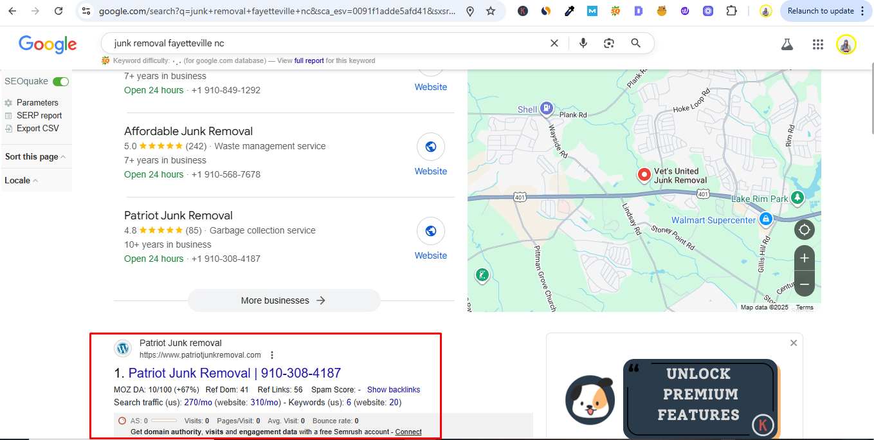Close the Unlock Premium Features ad
This screenshot has height=440, width=874.
click(794, 343)
